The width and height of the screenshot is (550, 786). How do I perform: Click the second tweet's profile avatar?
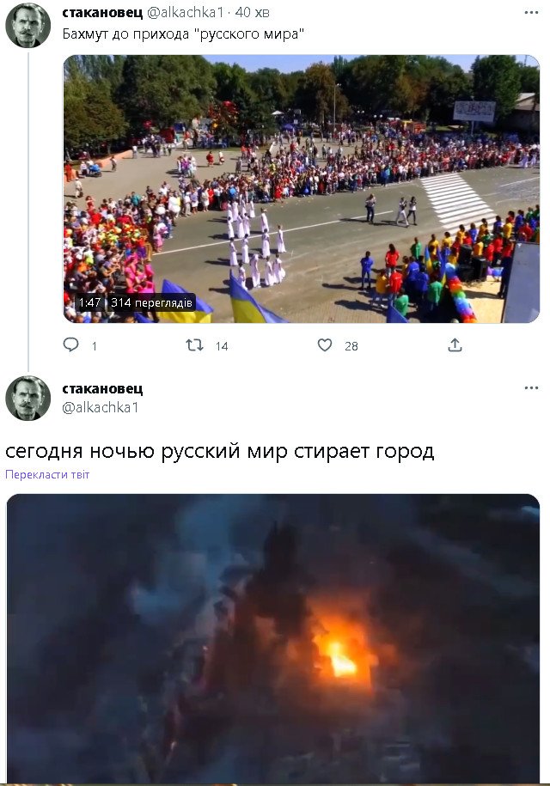coord(28,398)
